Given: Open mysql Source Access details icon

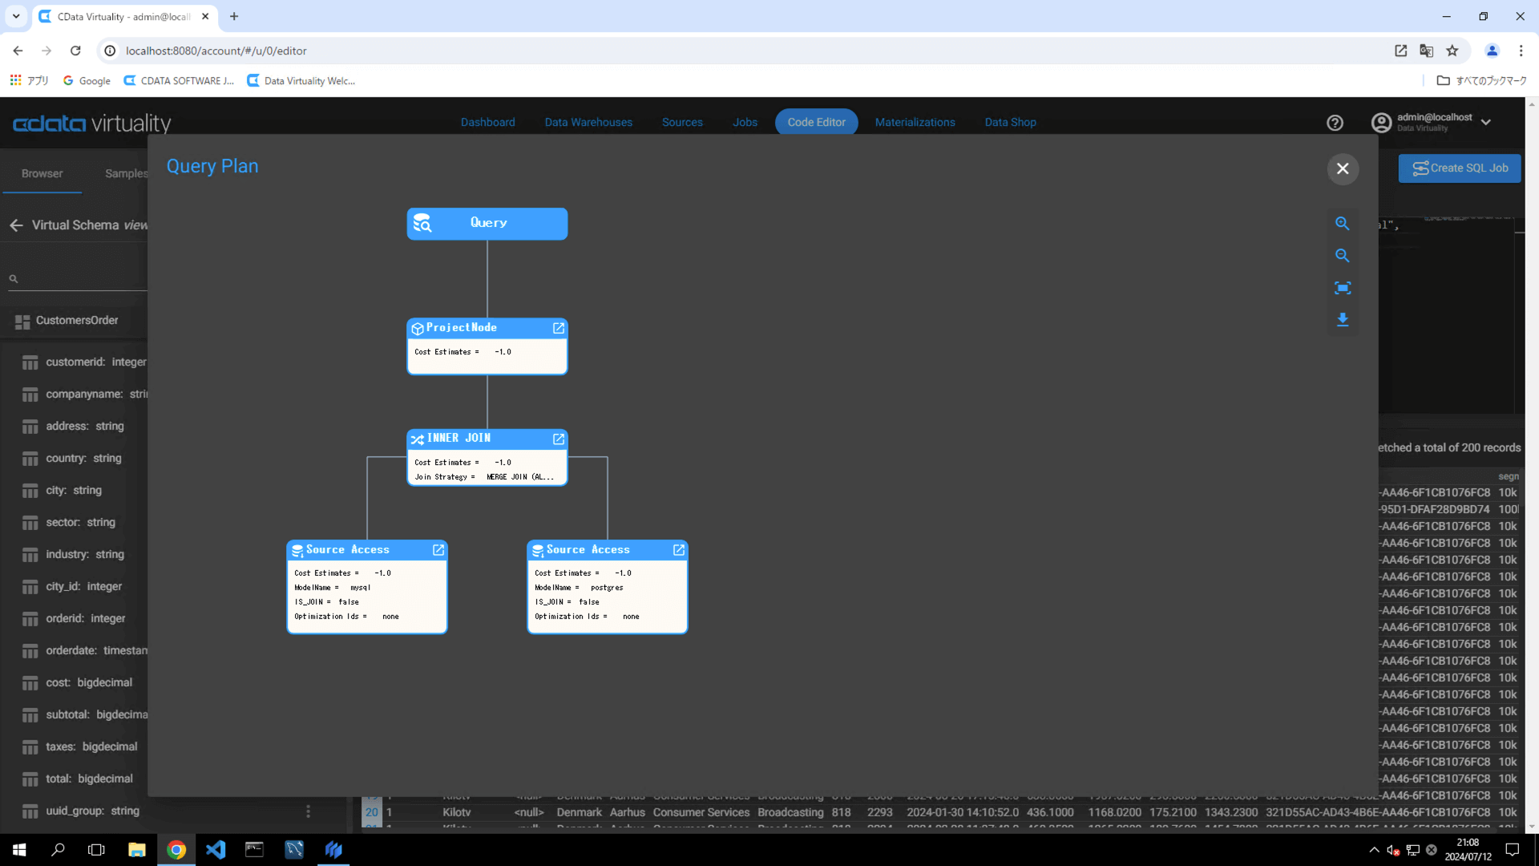Looking at the screenshot, I should click(438, 549).
